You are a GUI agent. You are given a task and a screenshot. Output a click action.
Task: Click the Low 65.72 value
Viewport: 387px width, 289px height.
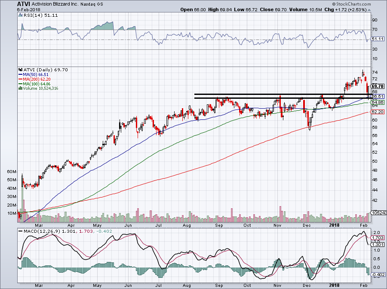(246, 9)
